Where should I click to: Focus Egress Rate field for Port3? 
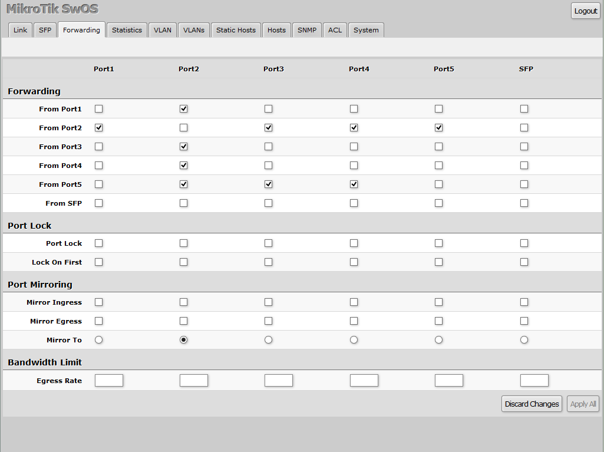point(279,380)
